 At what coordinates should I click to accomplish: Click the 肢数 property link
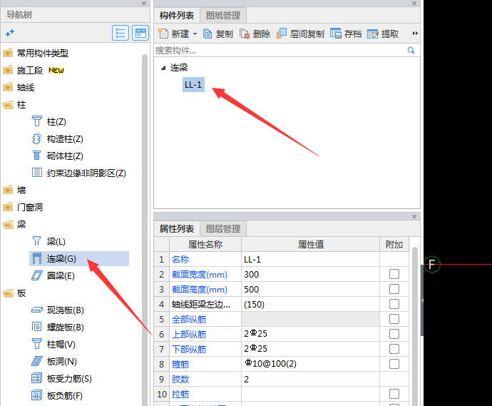pos(180,379)
